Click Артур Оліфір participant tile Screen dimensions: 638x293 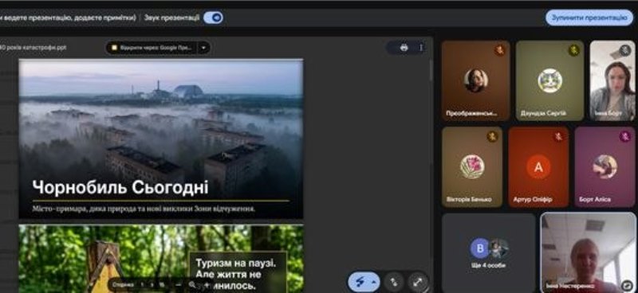(538, 167)
